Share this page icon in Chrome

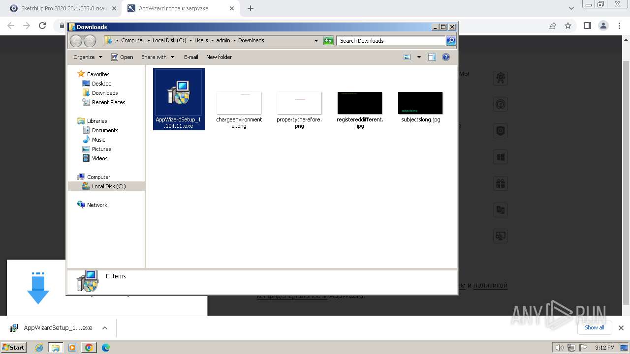(x=552, y=26)
